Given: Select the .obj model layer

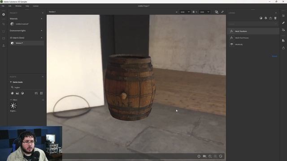Looking at the screenshot, I should [x=253, y=44].
